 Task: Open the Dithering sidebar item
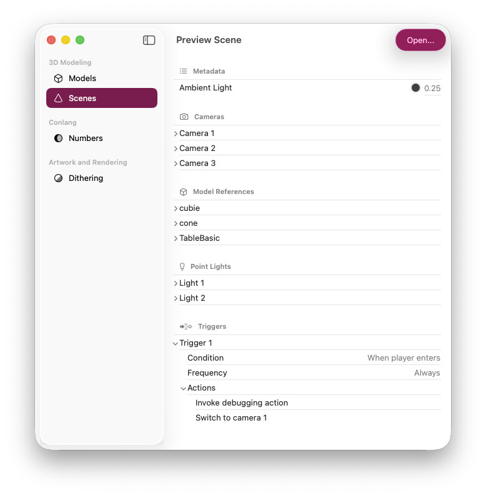86,178
